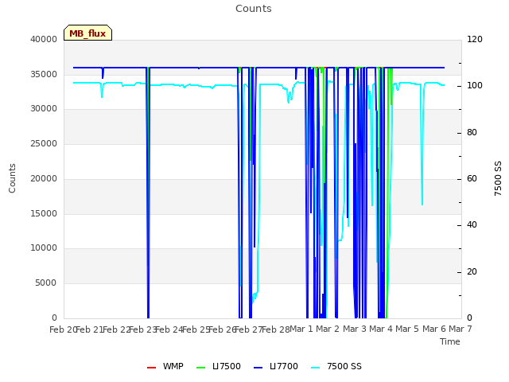Click the 25000 y-axis tick label
Screen dimensions: 509x382
44,143
